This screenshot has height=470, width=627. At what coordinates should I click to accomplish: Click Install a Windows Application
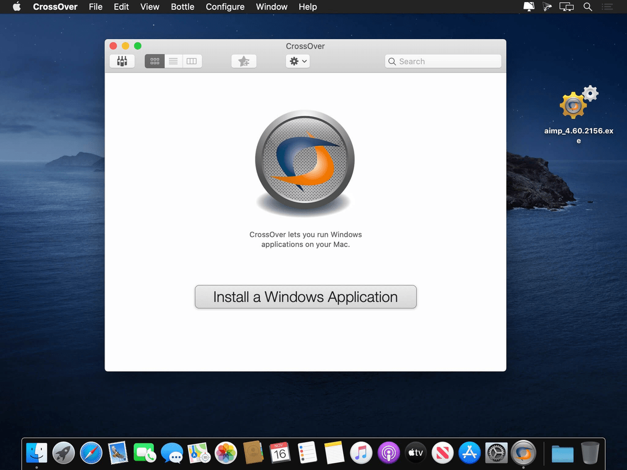coord(305,297)
